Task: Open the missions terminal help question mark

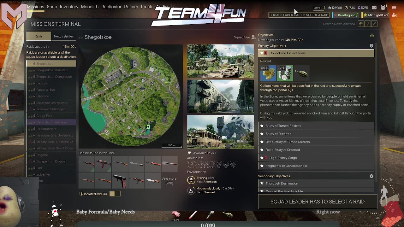Action: pos(367,24)
